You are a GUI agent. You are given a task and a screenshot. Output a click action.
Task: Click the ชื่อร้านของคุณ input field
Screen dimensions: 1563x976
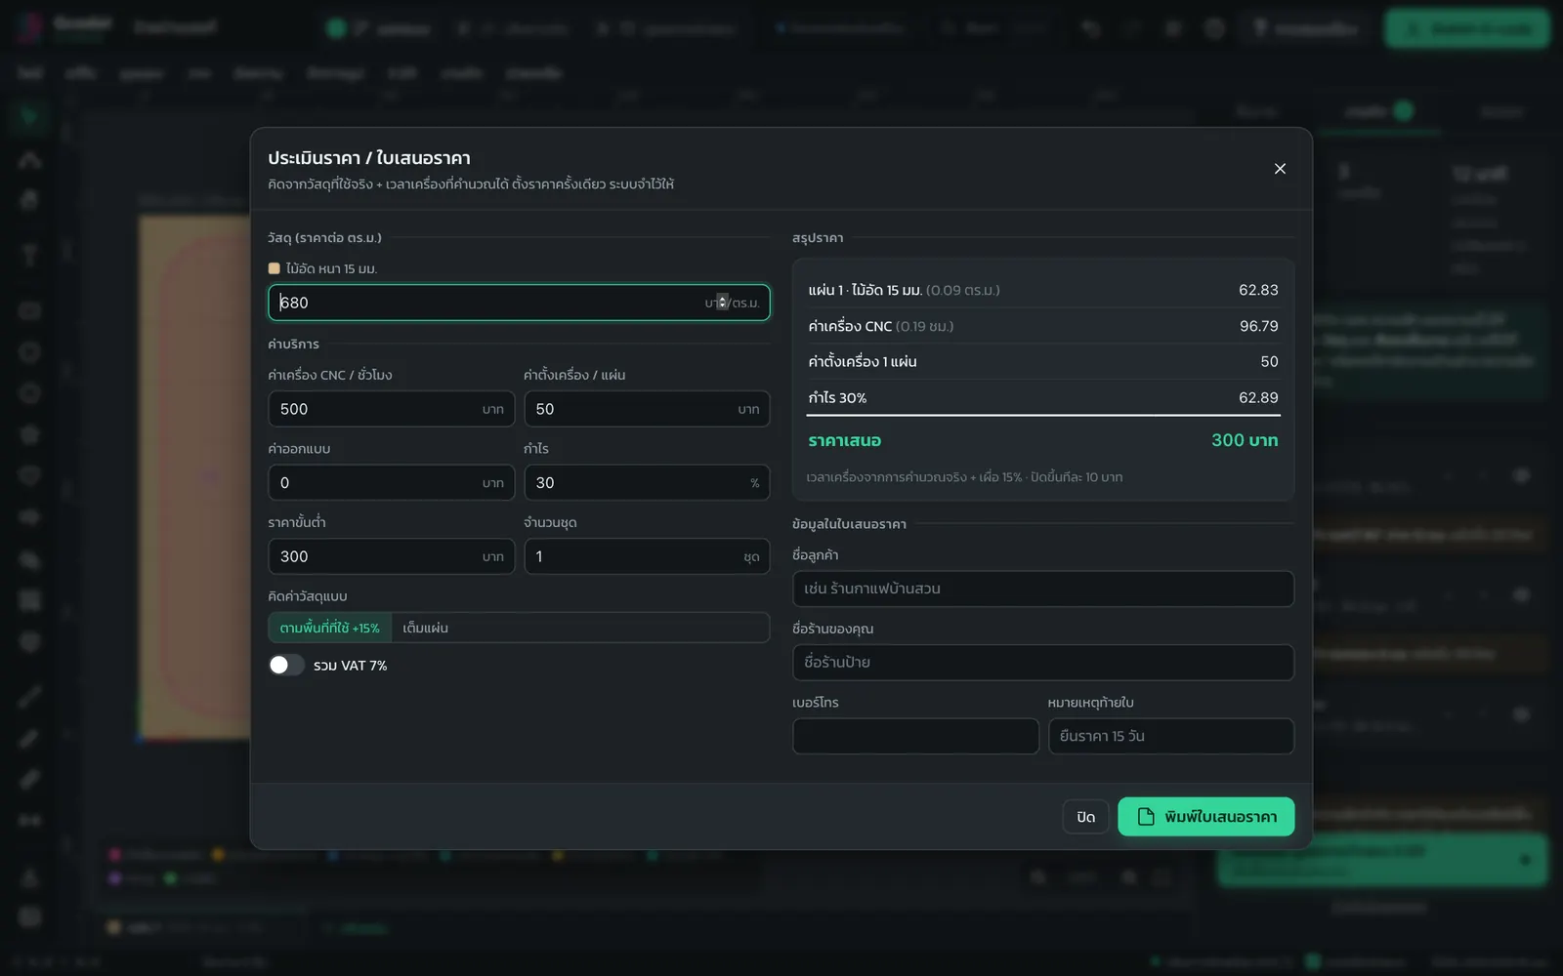pos(1043,663)
